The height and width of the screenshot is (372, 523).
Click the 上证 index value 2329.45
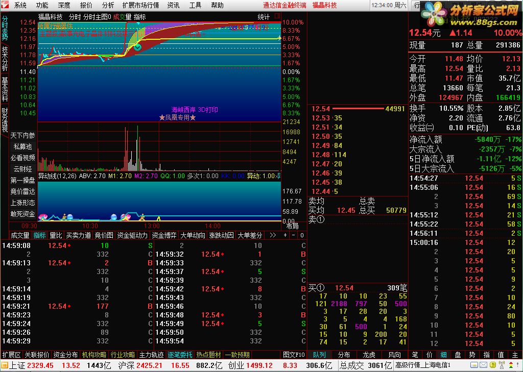click(x=40, y=366)
